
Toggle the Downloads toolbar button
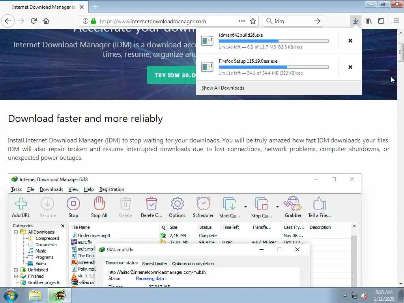point(355,21)
